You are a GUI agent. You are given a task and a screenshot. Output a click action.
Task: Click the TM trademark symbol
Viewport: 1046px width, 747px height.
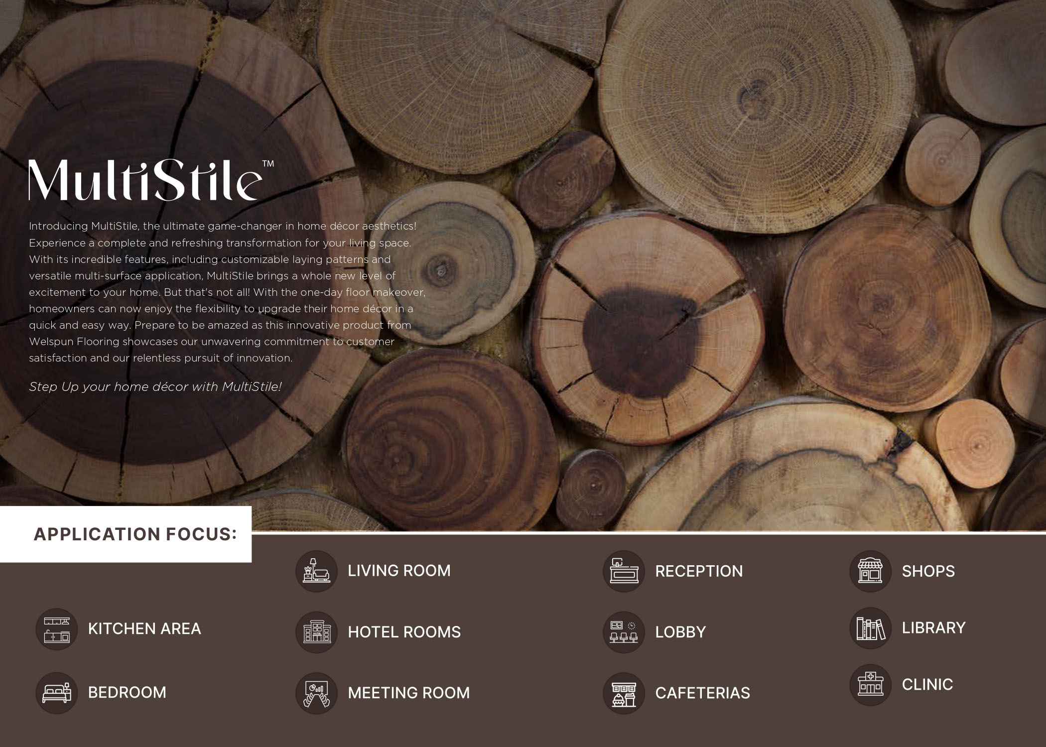click(x=268, y=163)
